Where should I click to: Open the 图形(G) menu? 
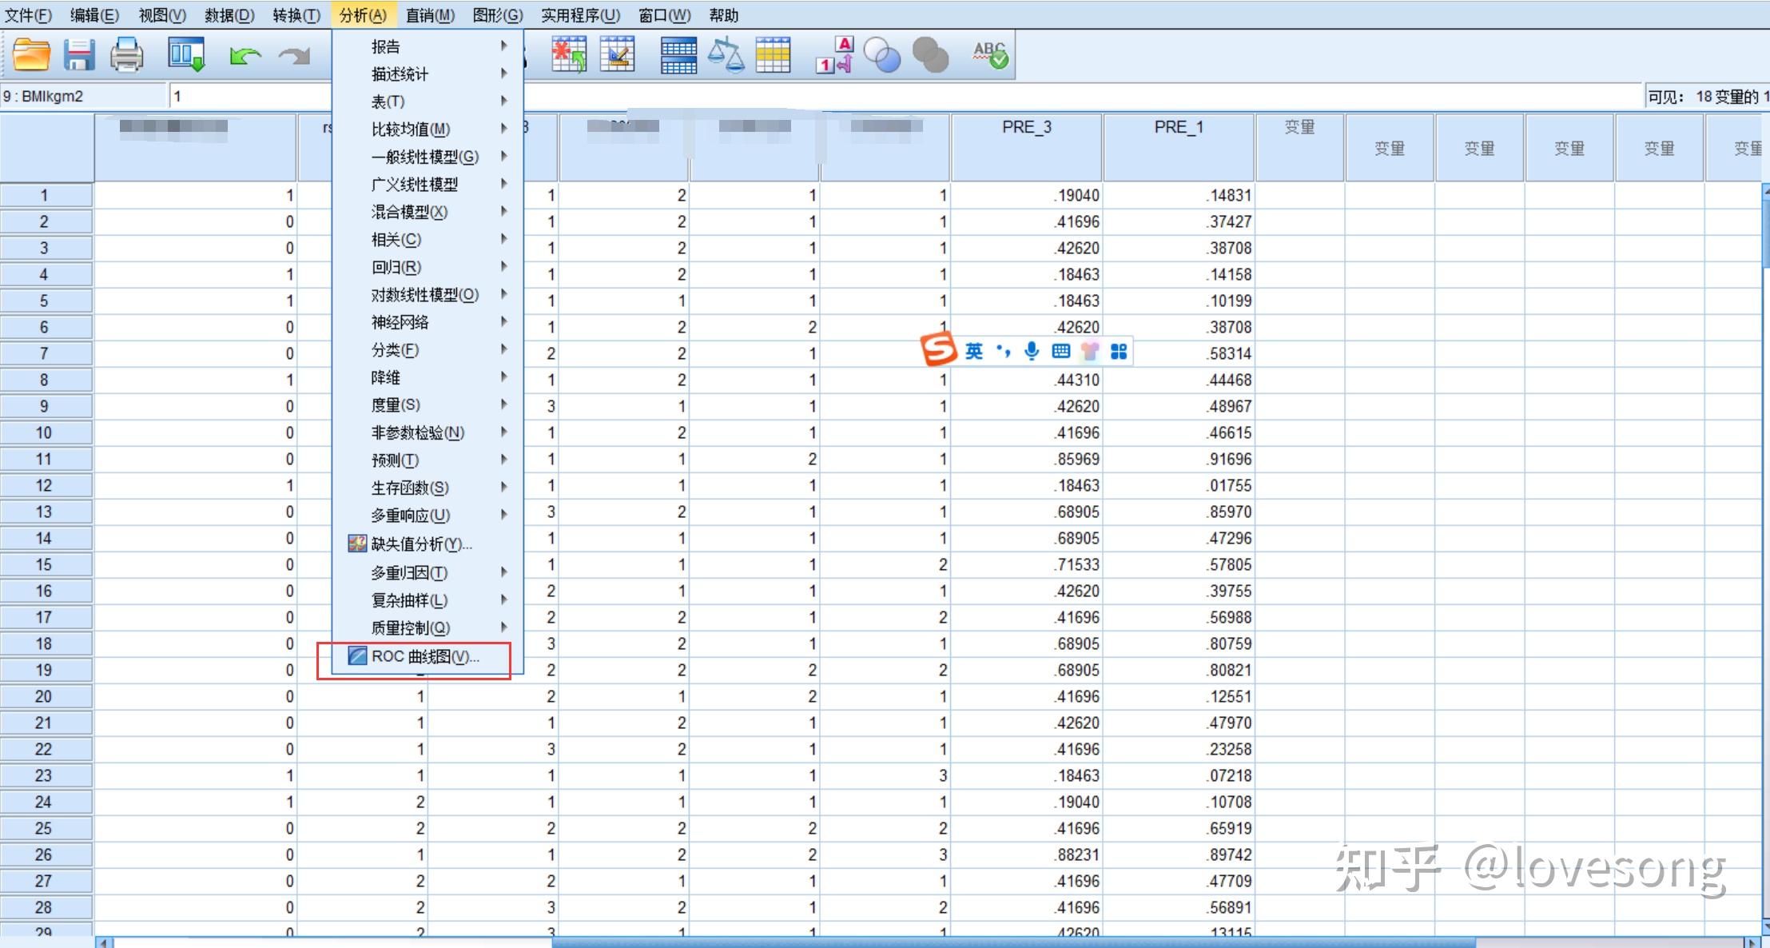[497, 15]
